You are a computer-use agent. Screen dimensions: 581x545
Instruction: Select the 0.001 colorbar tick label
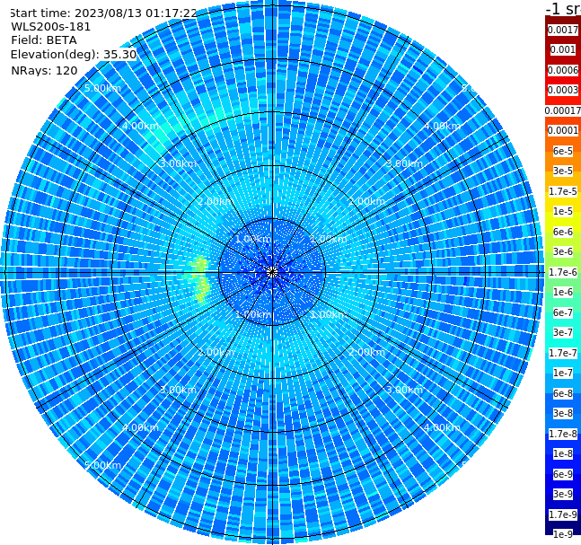coord(563,49)
